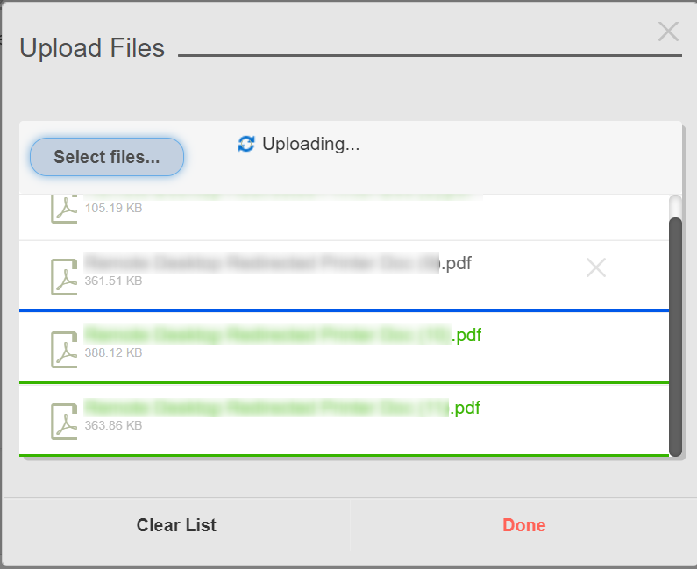The height and width of the screenshot is (569, 697).
Task: Click the blue progress bar under 361.51 KB file
Action: pyautogui.click(x=344, y=310)
